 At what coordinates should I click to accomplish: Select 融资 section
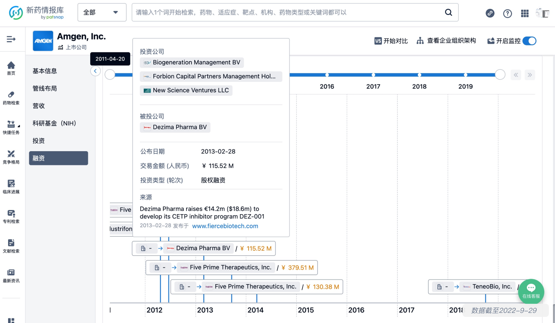(x=58, y=158)
